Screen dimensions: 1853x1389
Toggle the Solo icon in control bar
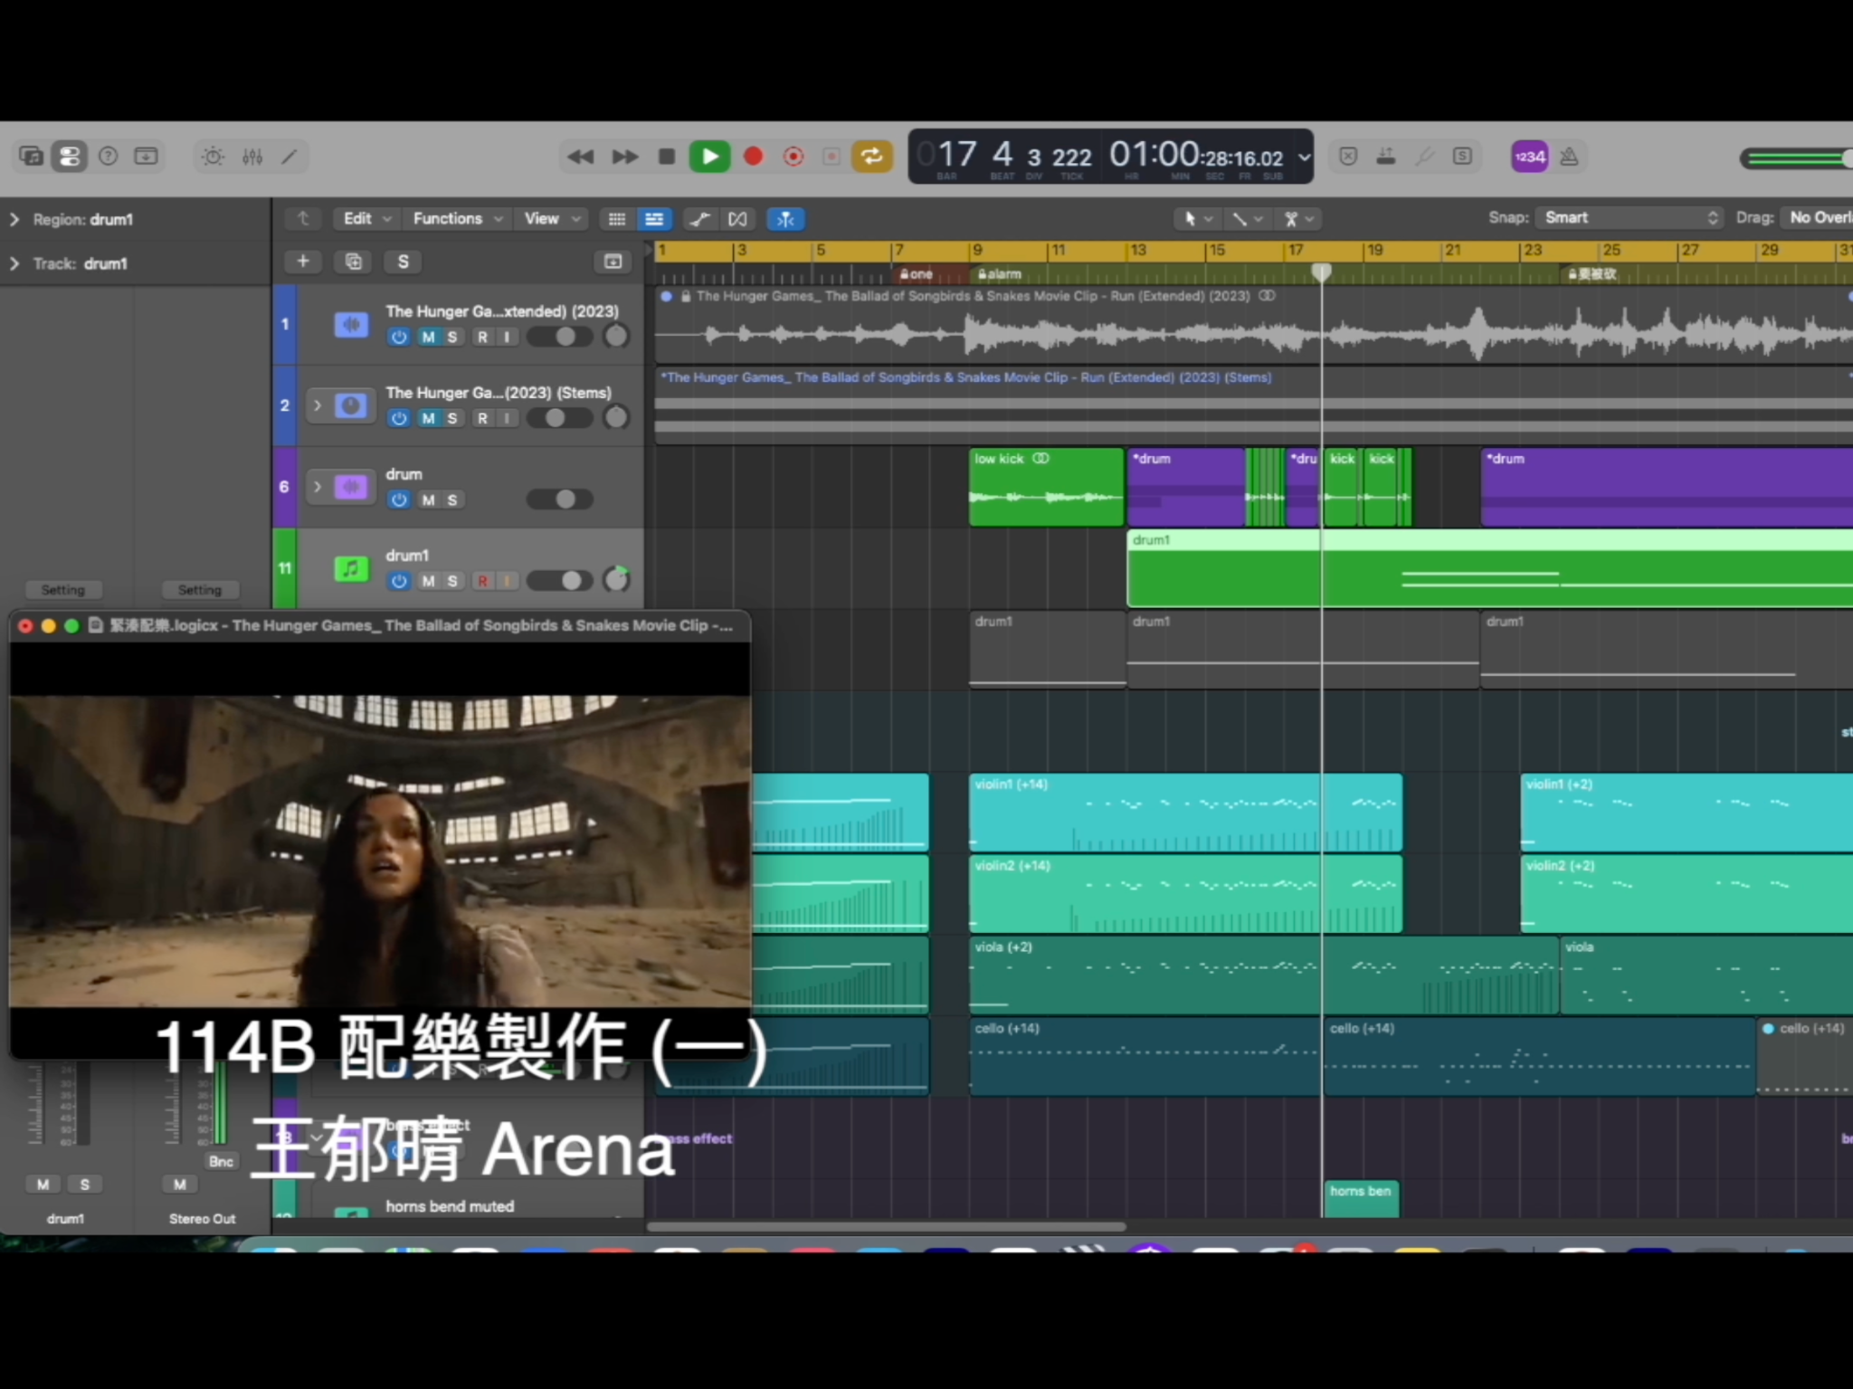pos(1462,157)
